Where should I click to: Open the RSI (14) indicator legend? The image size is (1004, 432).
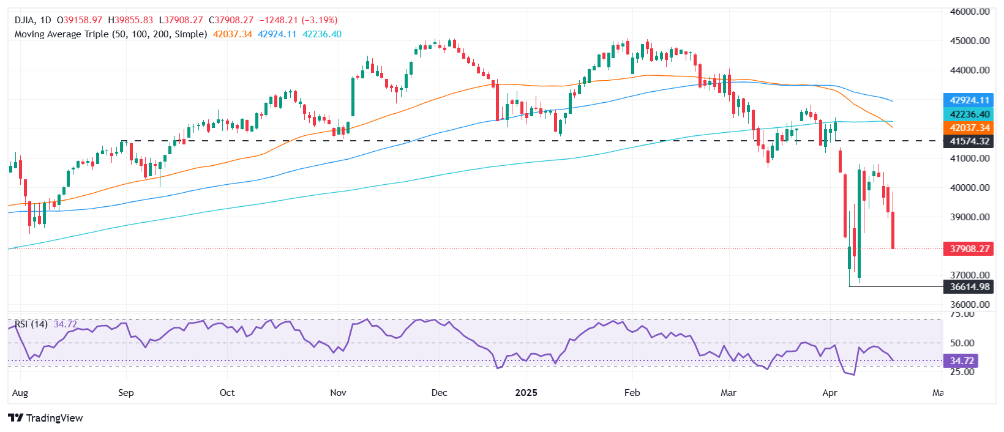point(31,324)
